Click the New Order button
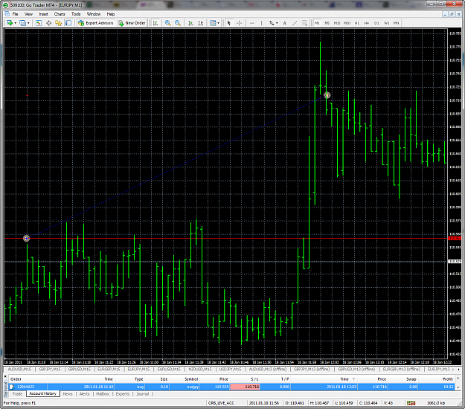465x409 pixels. (x=132, y=23)
